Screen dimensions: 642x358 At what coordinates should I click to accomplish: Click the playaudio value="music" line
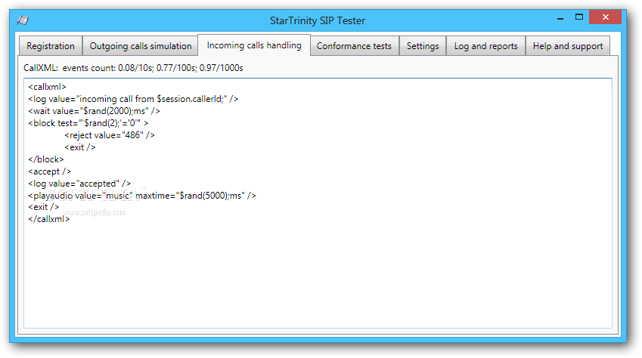(142, 196)
